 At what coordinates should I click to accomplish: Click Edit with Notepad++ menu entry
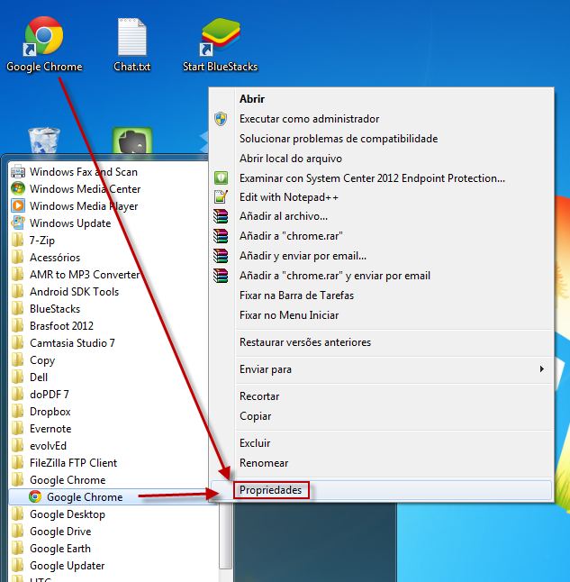288,197
